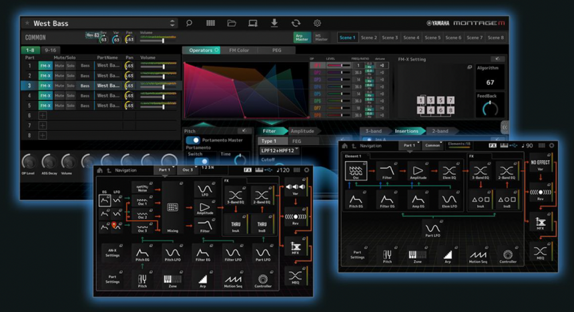Switch to the 3-band EQ tab
The width and height of the screenshot is (574, 312).
(x=373, y=131)
